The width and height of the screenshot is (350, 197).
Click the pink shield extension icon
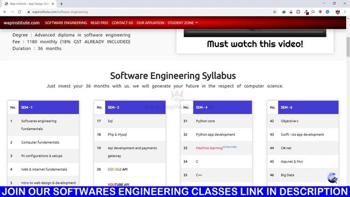click(x=320, y=12)
